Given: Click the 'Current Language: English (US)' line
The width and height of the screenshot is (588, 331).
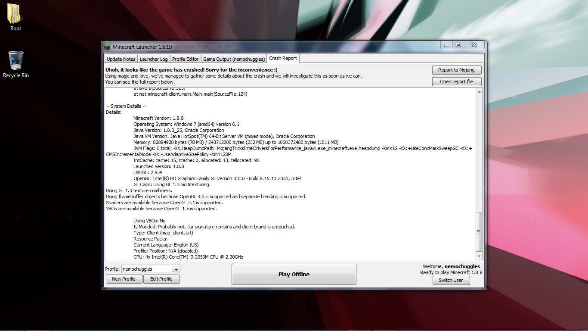Looking at the screenshot, I should coord(166,245).
